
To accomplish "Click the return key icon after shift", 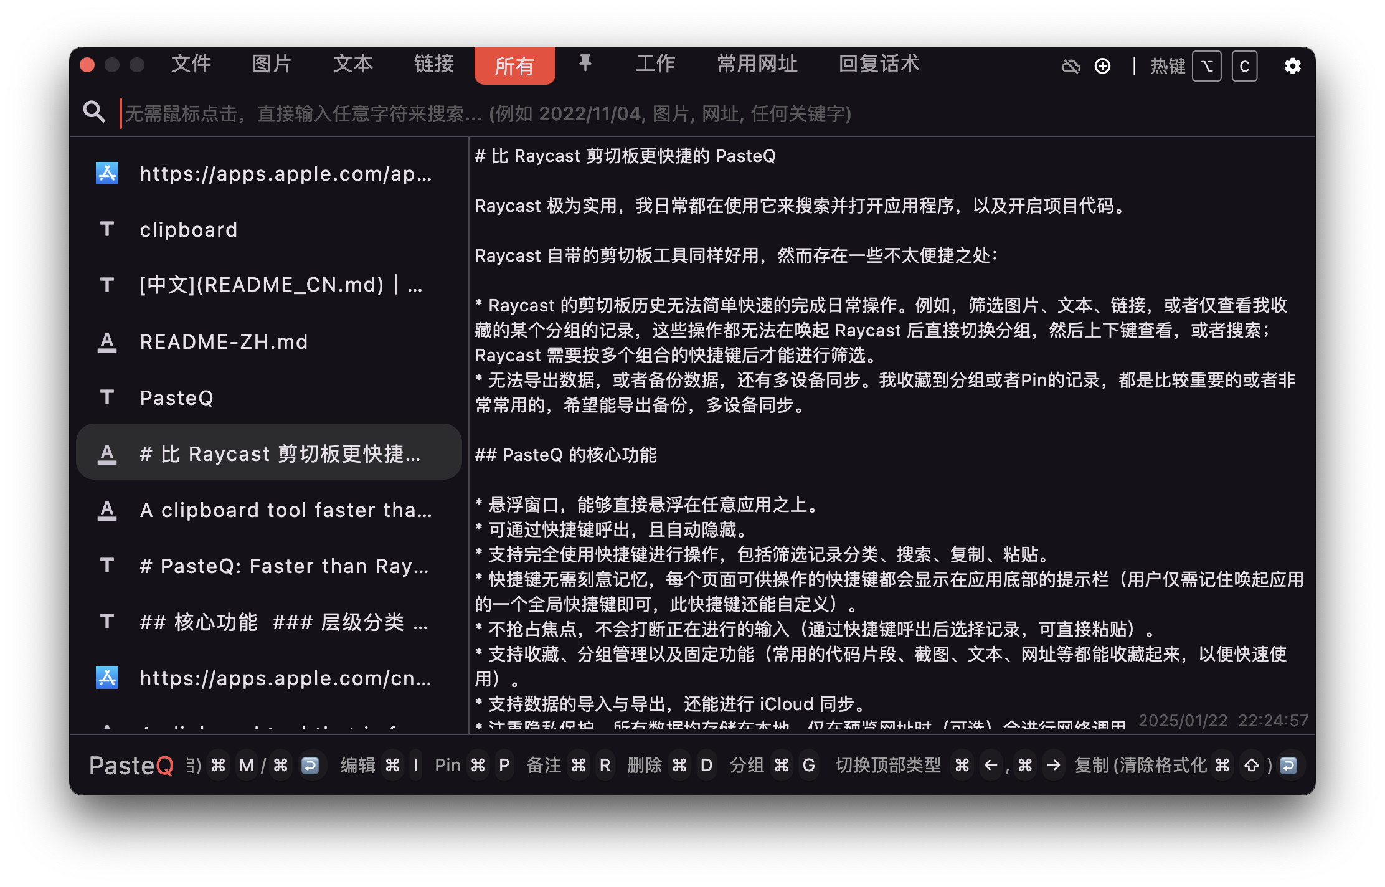I will coord(1288,765).
